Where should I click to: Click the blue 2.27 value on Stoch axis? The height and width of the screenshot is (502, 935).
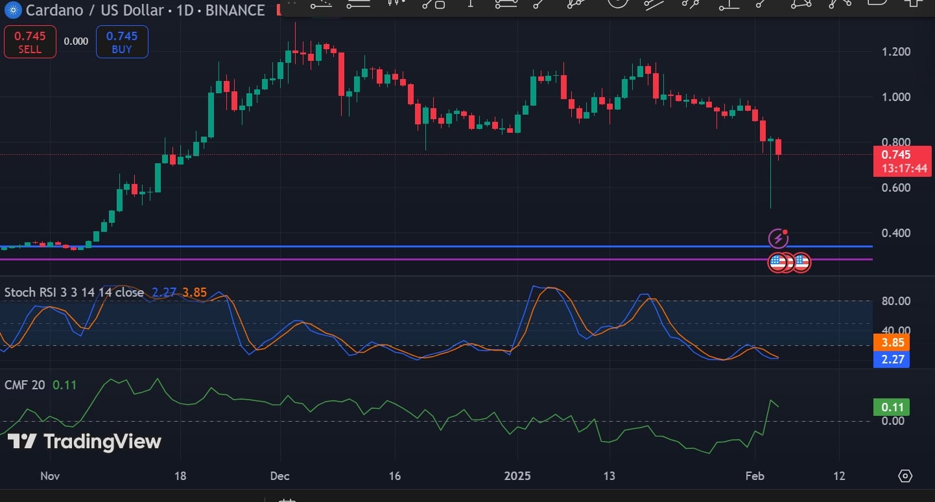(x=892, y=359)
